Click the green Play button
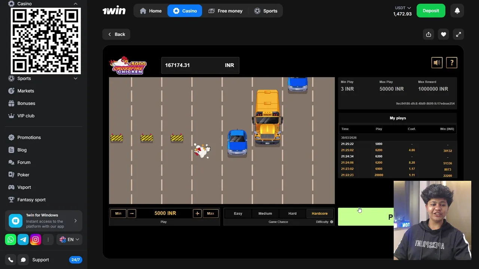The width and height of the screenshot is (479, 269). pos(366,217)
